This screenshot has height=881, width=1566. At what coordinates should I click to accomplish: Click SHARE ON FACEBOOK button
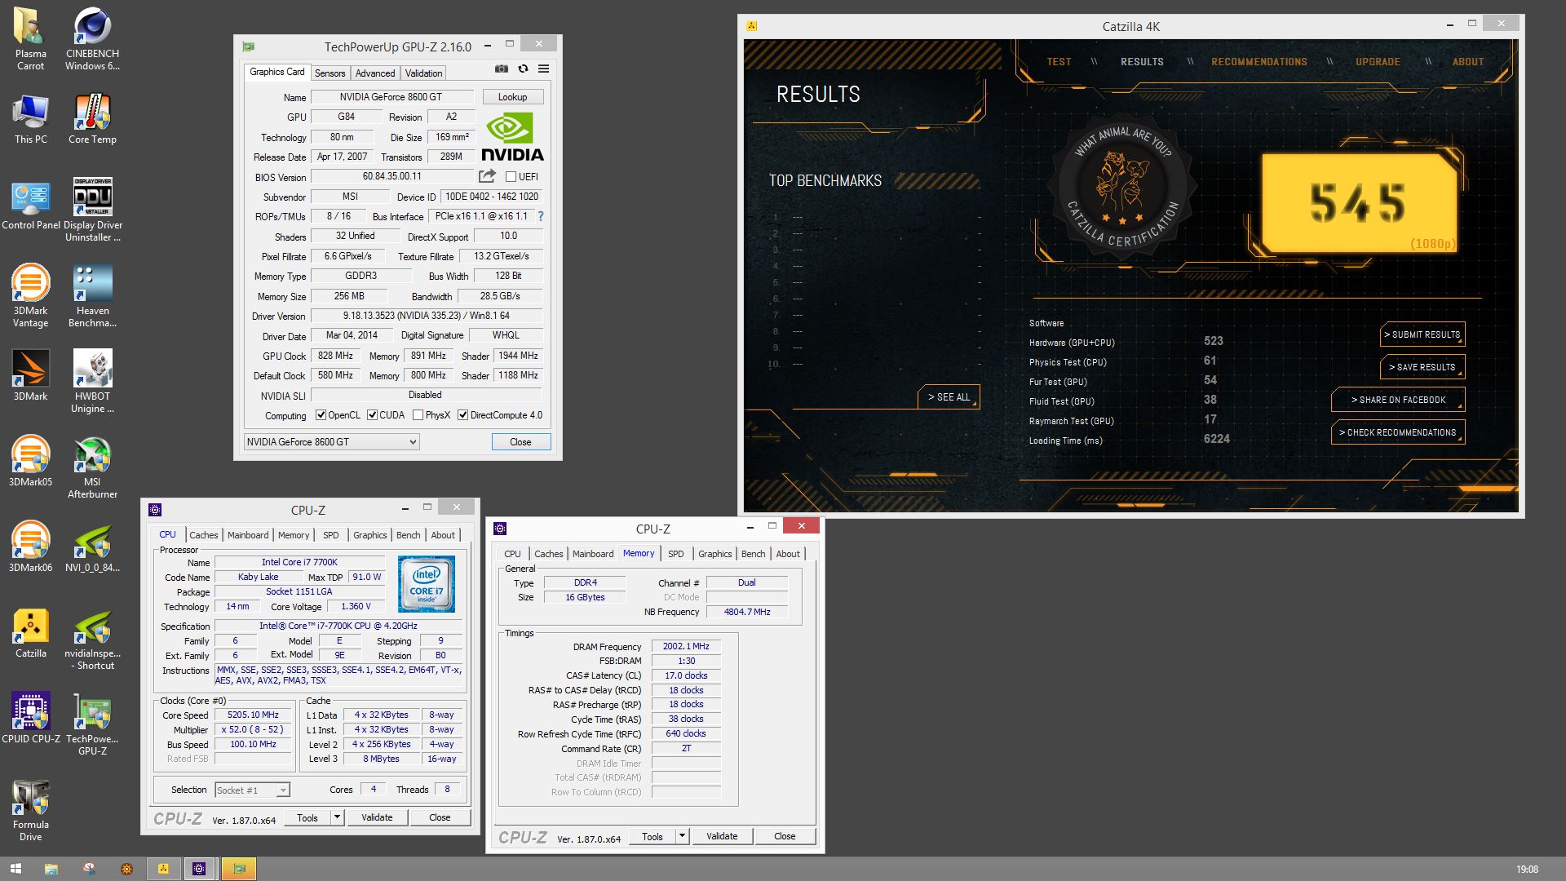pos(1397,400)
